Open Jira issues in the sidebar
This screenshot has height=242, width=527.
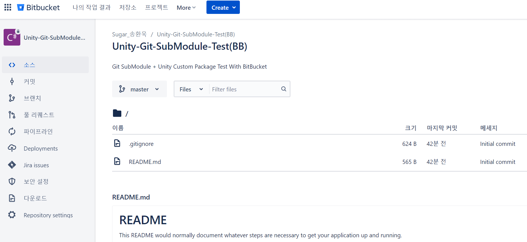(x=45, y=165)
